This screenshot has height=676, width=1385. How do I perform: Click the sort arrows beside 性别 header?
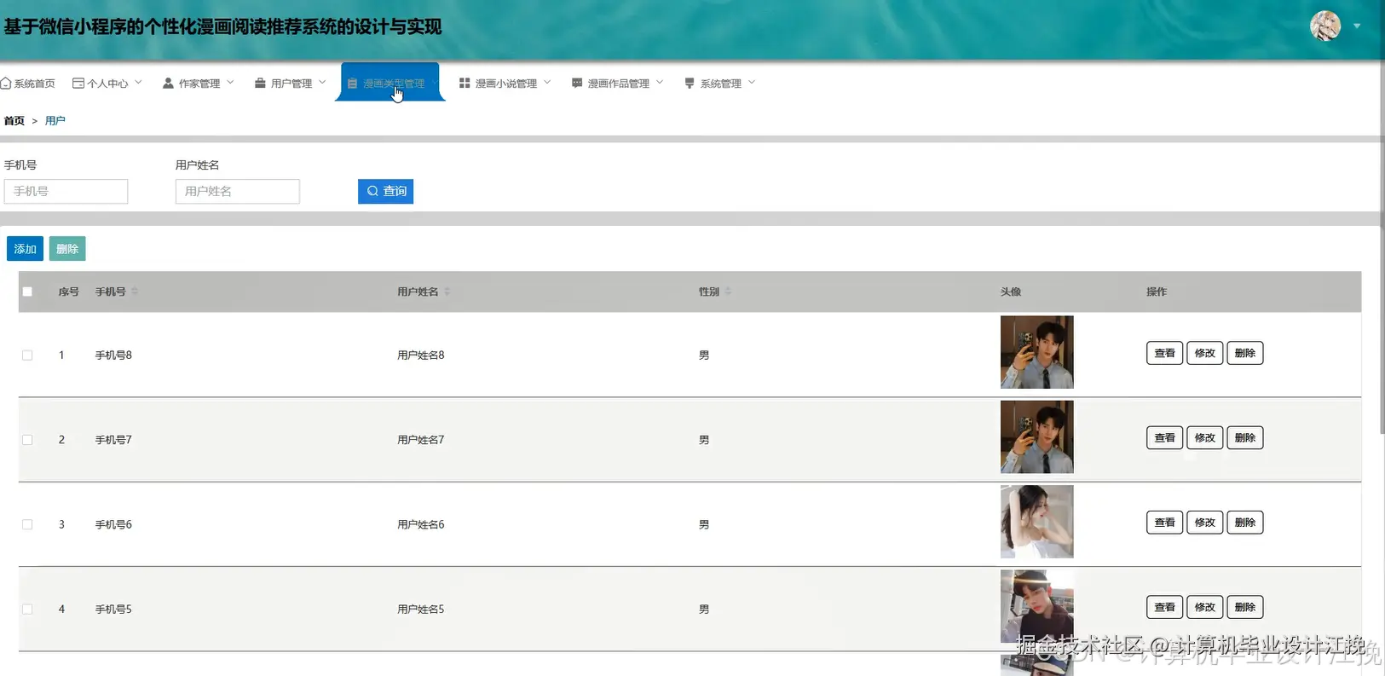click(x=728, y=292)
